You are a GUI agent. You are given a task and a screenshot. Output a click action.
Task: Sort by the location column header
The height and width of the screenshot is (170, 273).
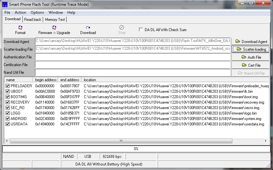click(x=175, y=80)
